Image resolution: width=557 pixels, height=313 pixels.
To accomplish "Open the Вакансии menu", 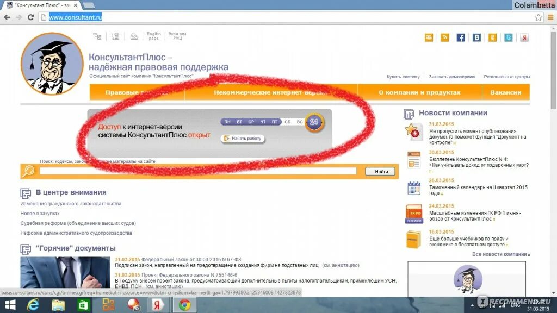I will (x=506, y=92).
